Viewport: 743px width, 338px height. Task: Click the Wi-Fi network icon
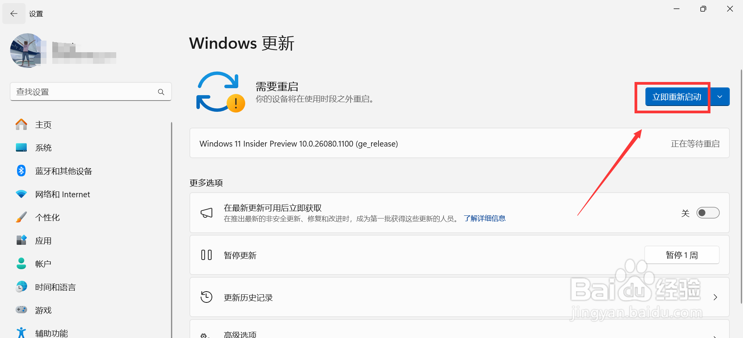pyautogui.click(x=21, y=194)
